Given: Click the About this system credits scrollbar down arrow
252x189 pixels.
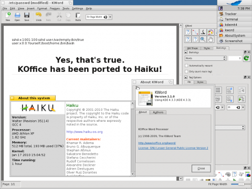Looking at the screenshot, I should click(132, 174).
